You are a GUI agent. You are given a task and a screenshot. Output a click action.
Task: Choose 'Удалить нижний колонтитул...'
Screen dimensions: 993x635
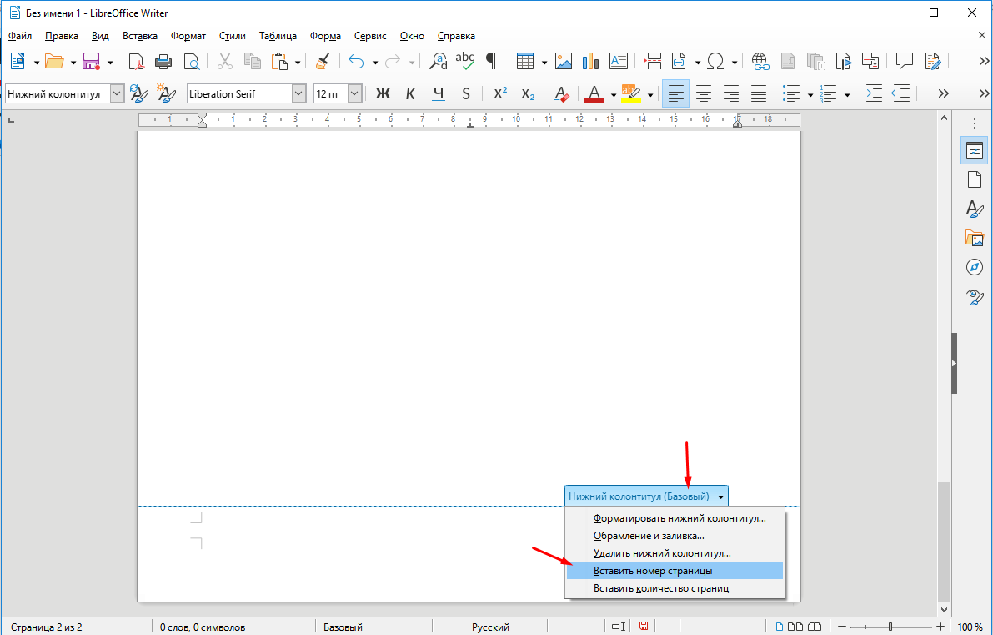pyautogui.click(x=675, y=553)
